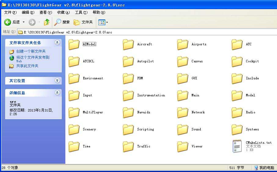The width and height of the screenshot is (277, 172).
Task: Open the 查看(V) menu
Action: pos(46,12)
